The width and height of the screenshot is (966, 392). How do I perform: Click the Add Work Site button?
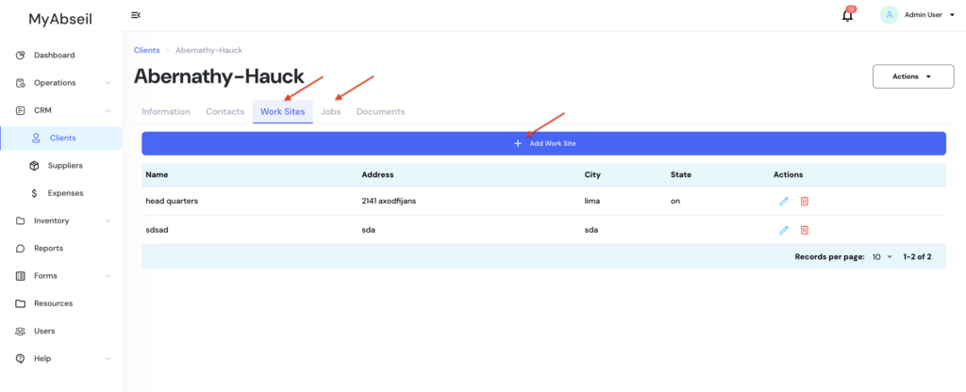coord(543,143)
